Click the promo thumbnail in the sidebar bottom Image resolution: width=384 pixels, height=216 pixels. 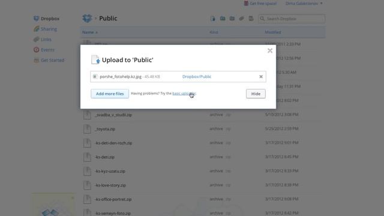[53, 205]
